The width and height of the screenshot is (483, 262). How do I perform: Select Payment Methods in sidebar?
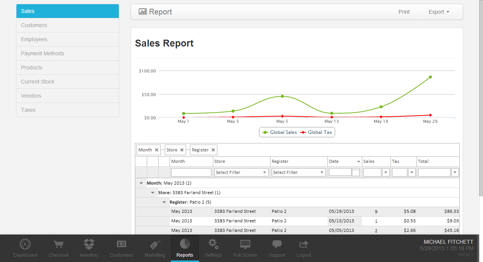[x=42, y=53]
